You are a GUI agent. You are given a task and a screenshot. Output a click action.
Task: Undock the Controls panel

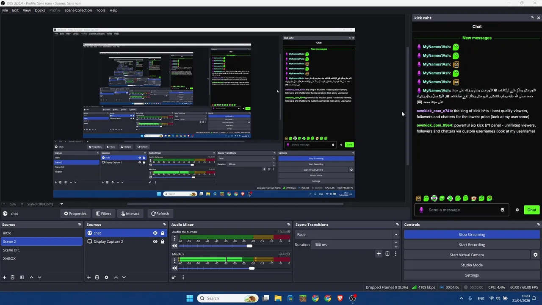(x=539, y=225)
